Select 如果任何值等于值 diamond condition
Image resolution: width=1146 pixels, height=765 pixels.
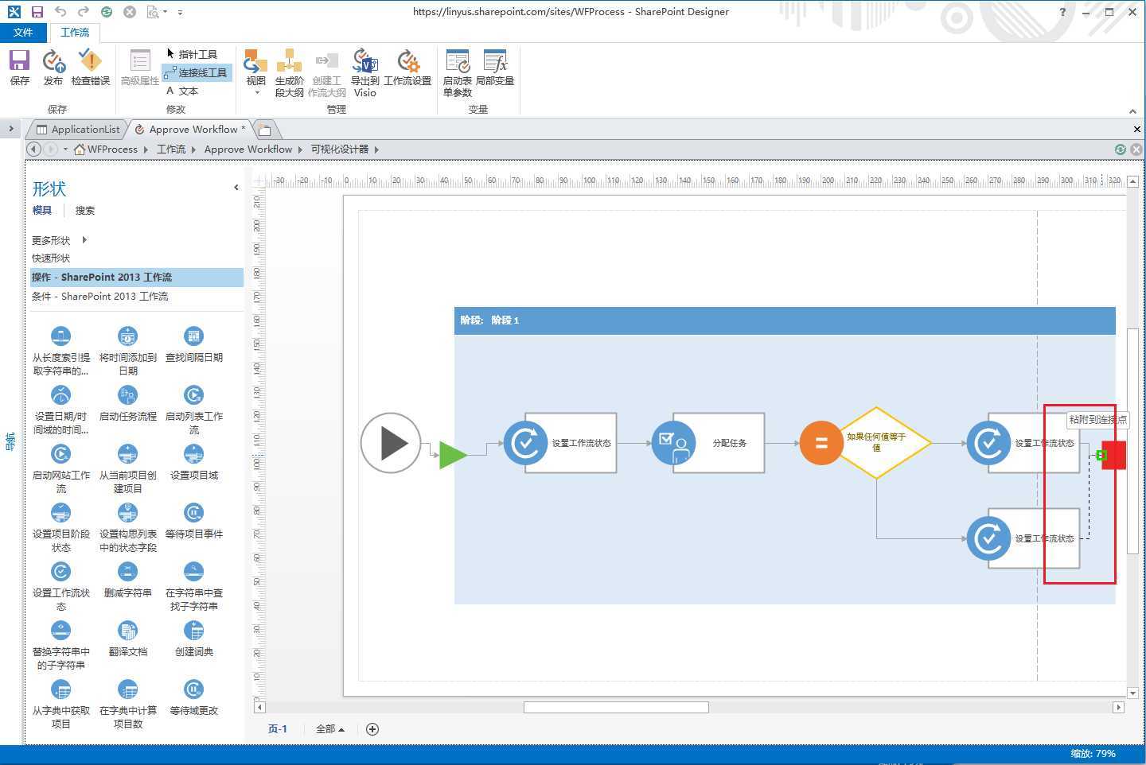[876, 443]
